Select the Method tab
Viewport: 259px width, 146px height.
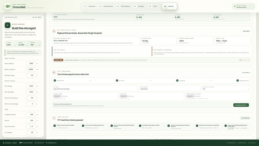(x=169, y=6)
